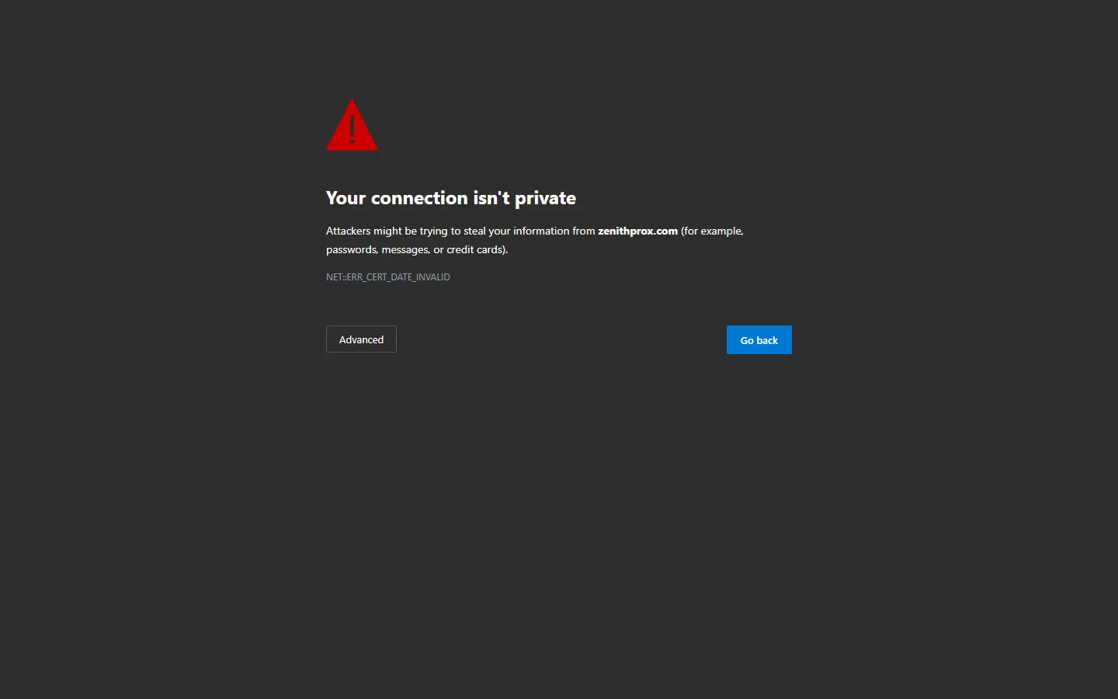Click the "Your connection isn't private" heading
Screen dimensions: 1118x699
pos(451,198)
